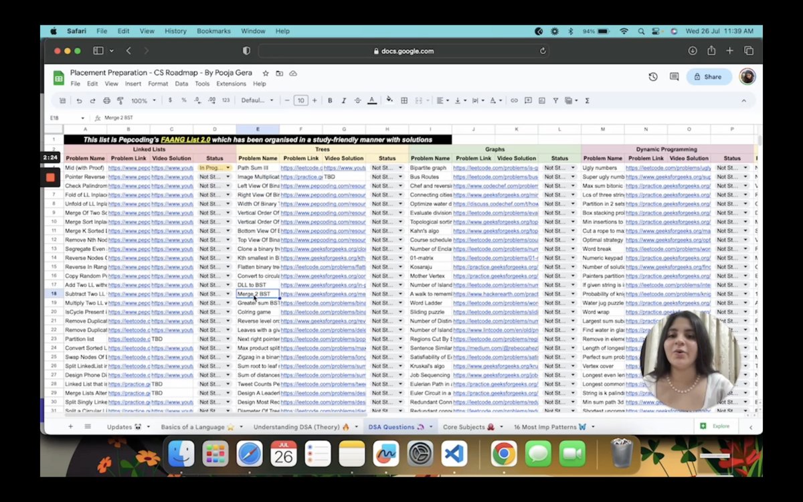The height and width of the screenshot is (502, 803).
Task: Toggle strikethrough formatting
Action: coord(358,100)
